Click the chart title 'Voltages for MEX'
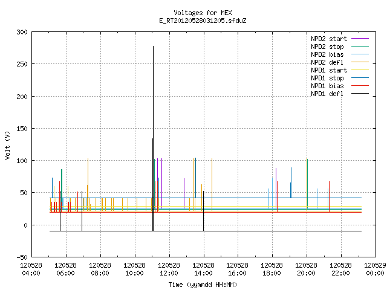387x290 pixels. pos(203,13)
